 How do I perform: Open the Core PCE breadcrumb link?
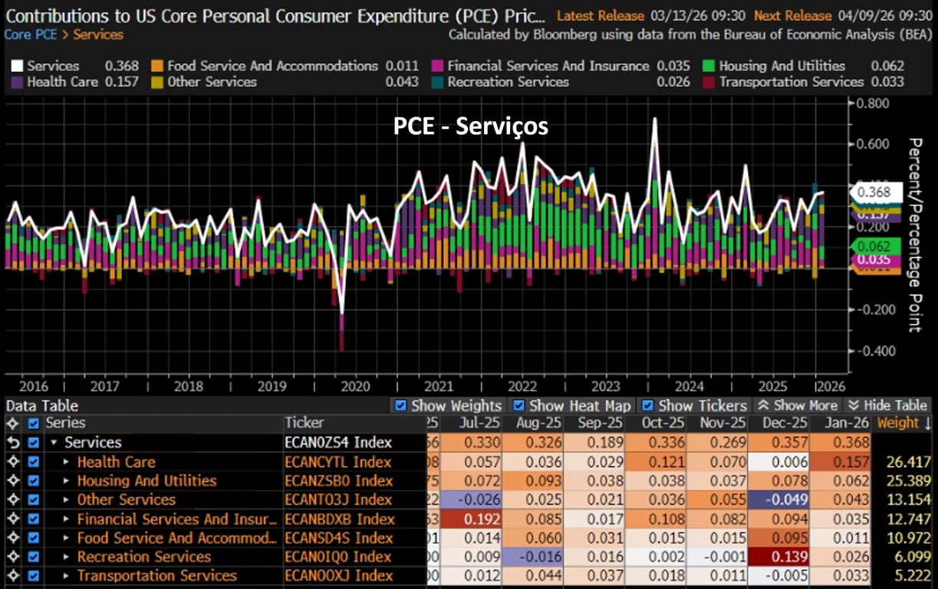(x=31, y=35)
